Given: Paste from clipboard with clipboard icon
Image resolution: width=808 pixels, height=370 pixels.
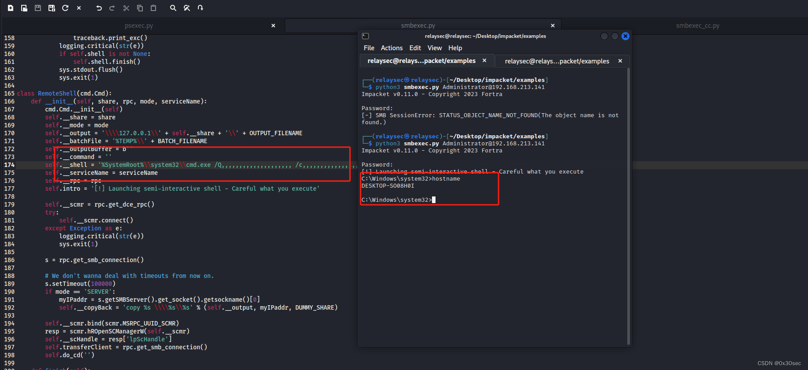Looking at the screenshot, I should tap(153, 8).
